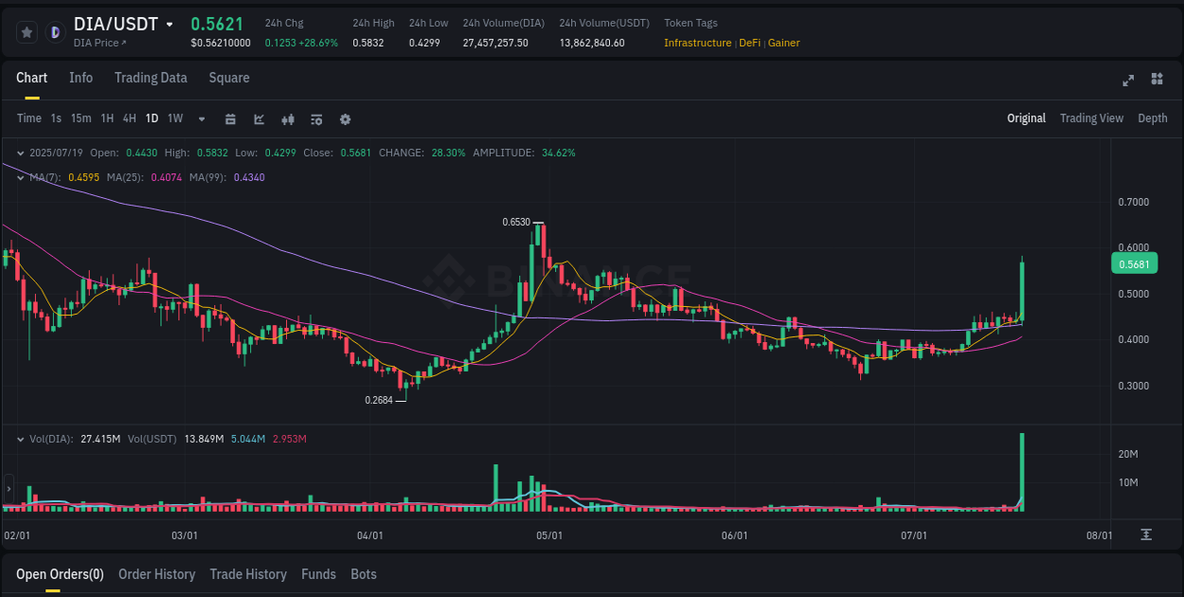Select the technical indicators icon
Image resolution: width=1184 pixels, height=597 pixels.
(259, 119)
